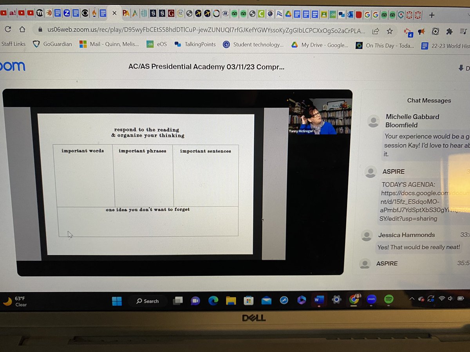Viewport: 470px width, 352px height.
Task: Launch Microsoft Edge from the taskbar
Action: click(x=213, y=300)
